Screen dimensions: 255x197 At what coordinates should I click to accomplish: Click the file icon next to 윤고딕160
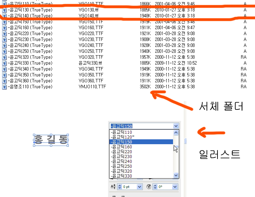tap(5, 27)
